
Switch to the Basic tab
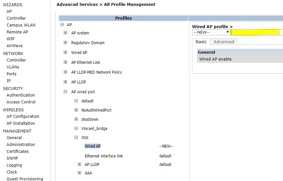click(201, 42)
